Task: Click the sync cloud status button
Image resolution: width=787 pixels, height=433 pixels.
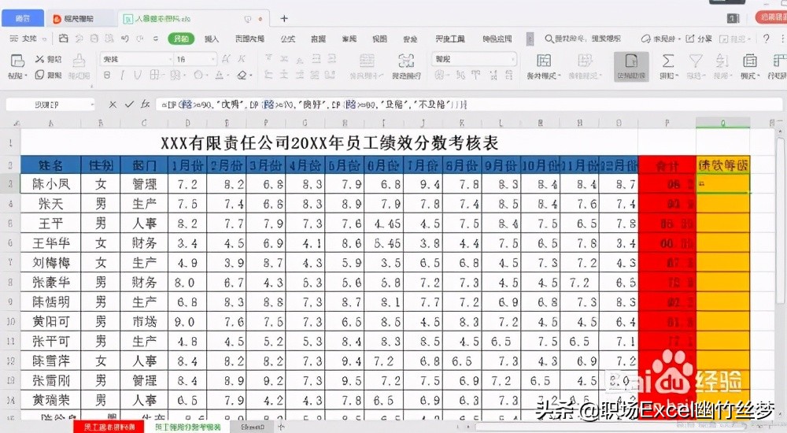Action: [x=660, y=39]
